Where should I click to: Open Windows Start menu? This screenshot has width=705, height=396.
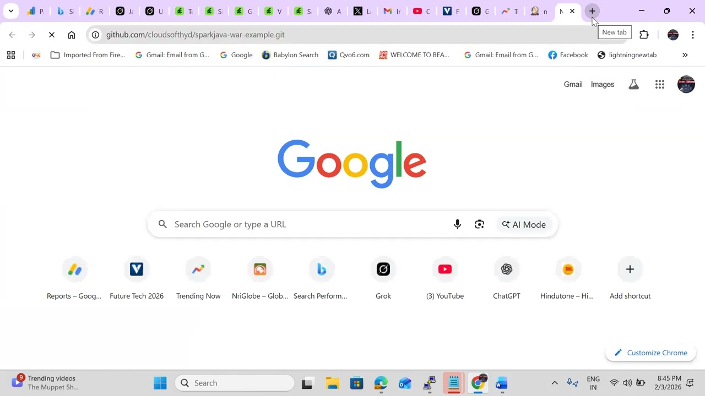[x=160, y=383]
